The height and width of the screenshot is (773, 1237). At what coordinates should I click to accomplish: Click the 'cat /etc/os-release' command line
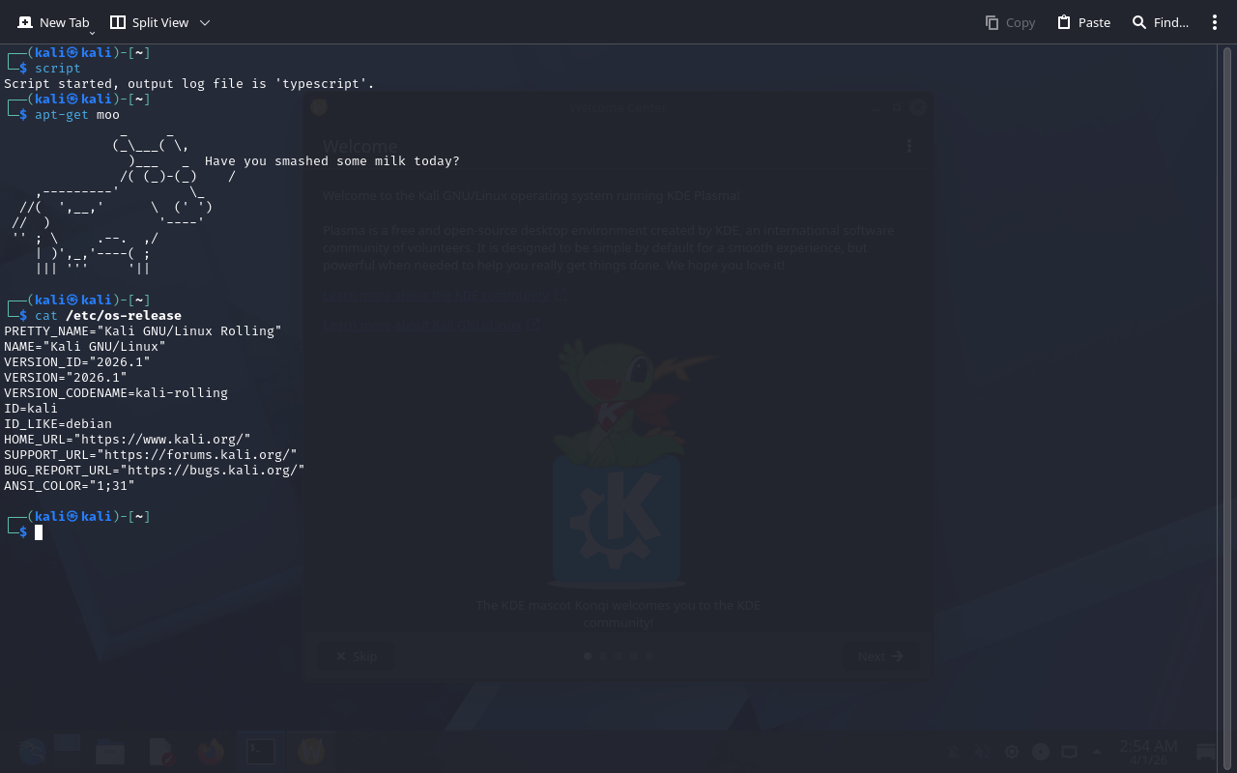(x=108, y=316)
